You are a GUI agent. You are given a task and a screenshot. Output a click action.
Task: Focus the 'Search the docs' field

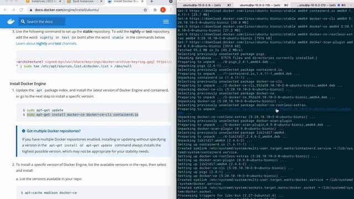point(42,22)
